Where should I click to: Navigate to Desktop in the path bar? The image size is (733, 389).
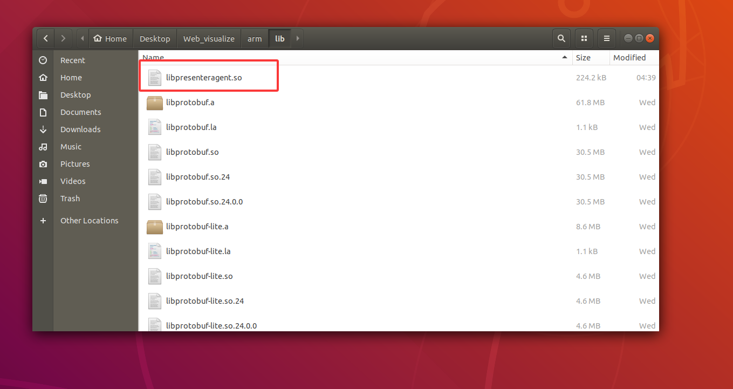tap(155, 38)
